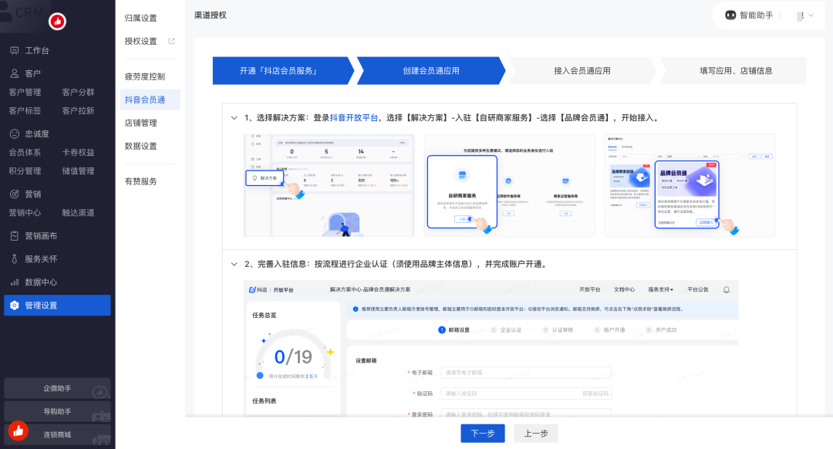The width and height of the screenshot is (833, 449).
Task: Select step 开通「抖店会员服务」
Action: [x=282, y=71]
